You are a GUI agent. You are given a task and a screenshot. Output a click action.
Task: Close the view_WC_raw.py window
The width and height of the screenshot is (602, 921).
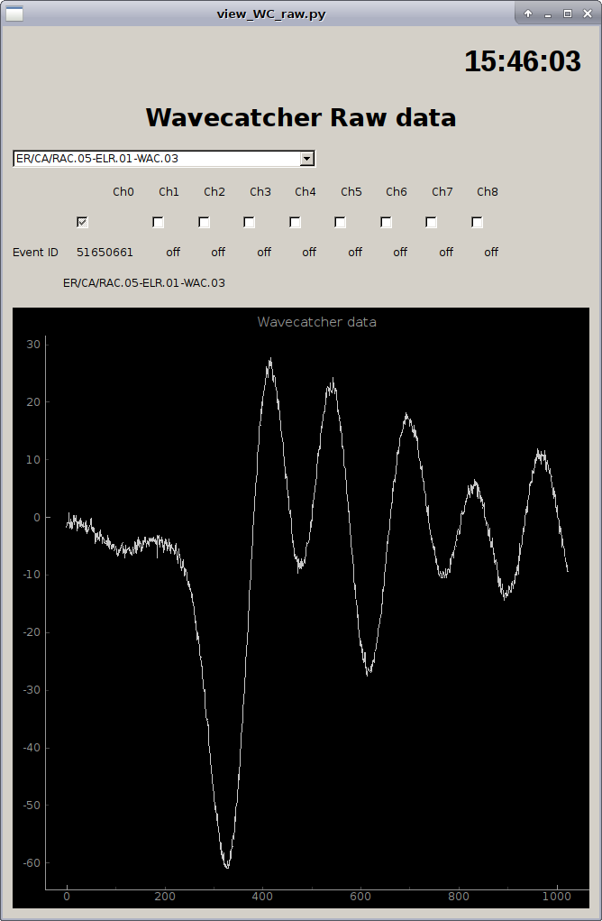588,14
